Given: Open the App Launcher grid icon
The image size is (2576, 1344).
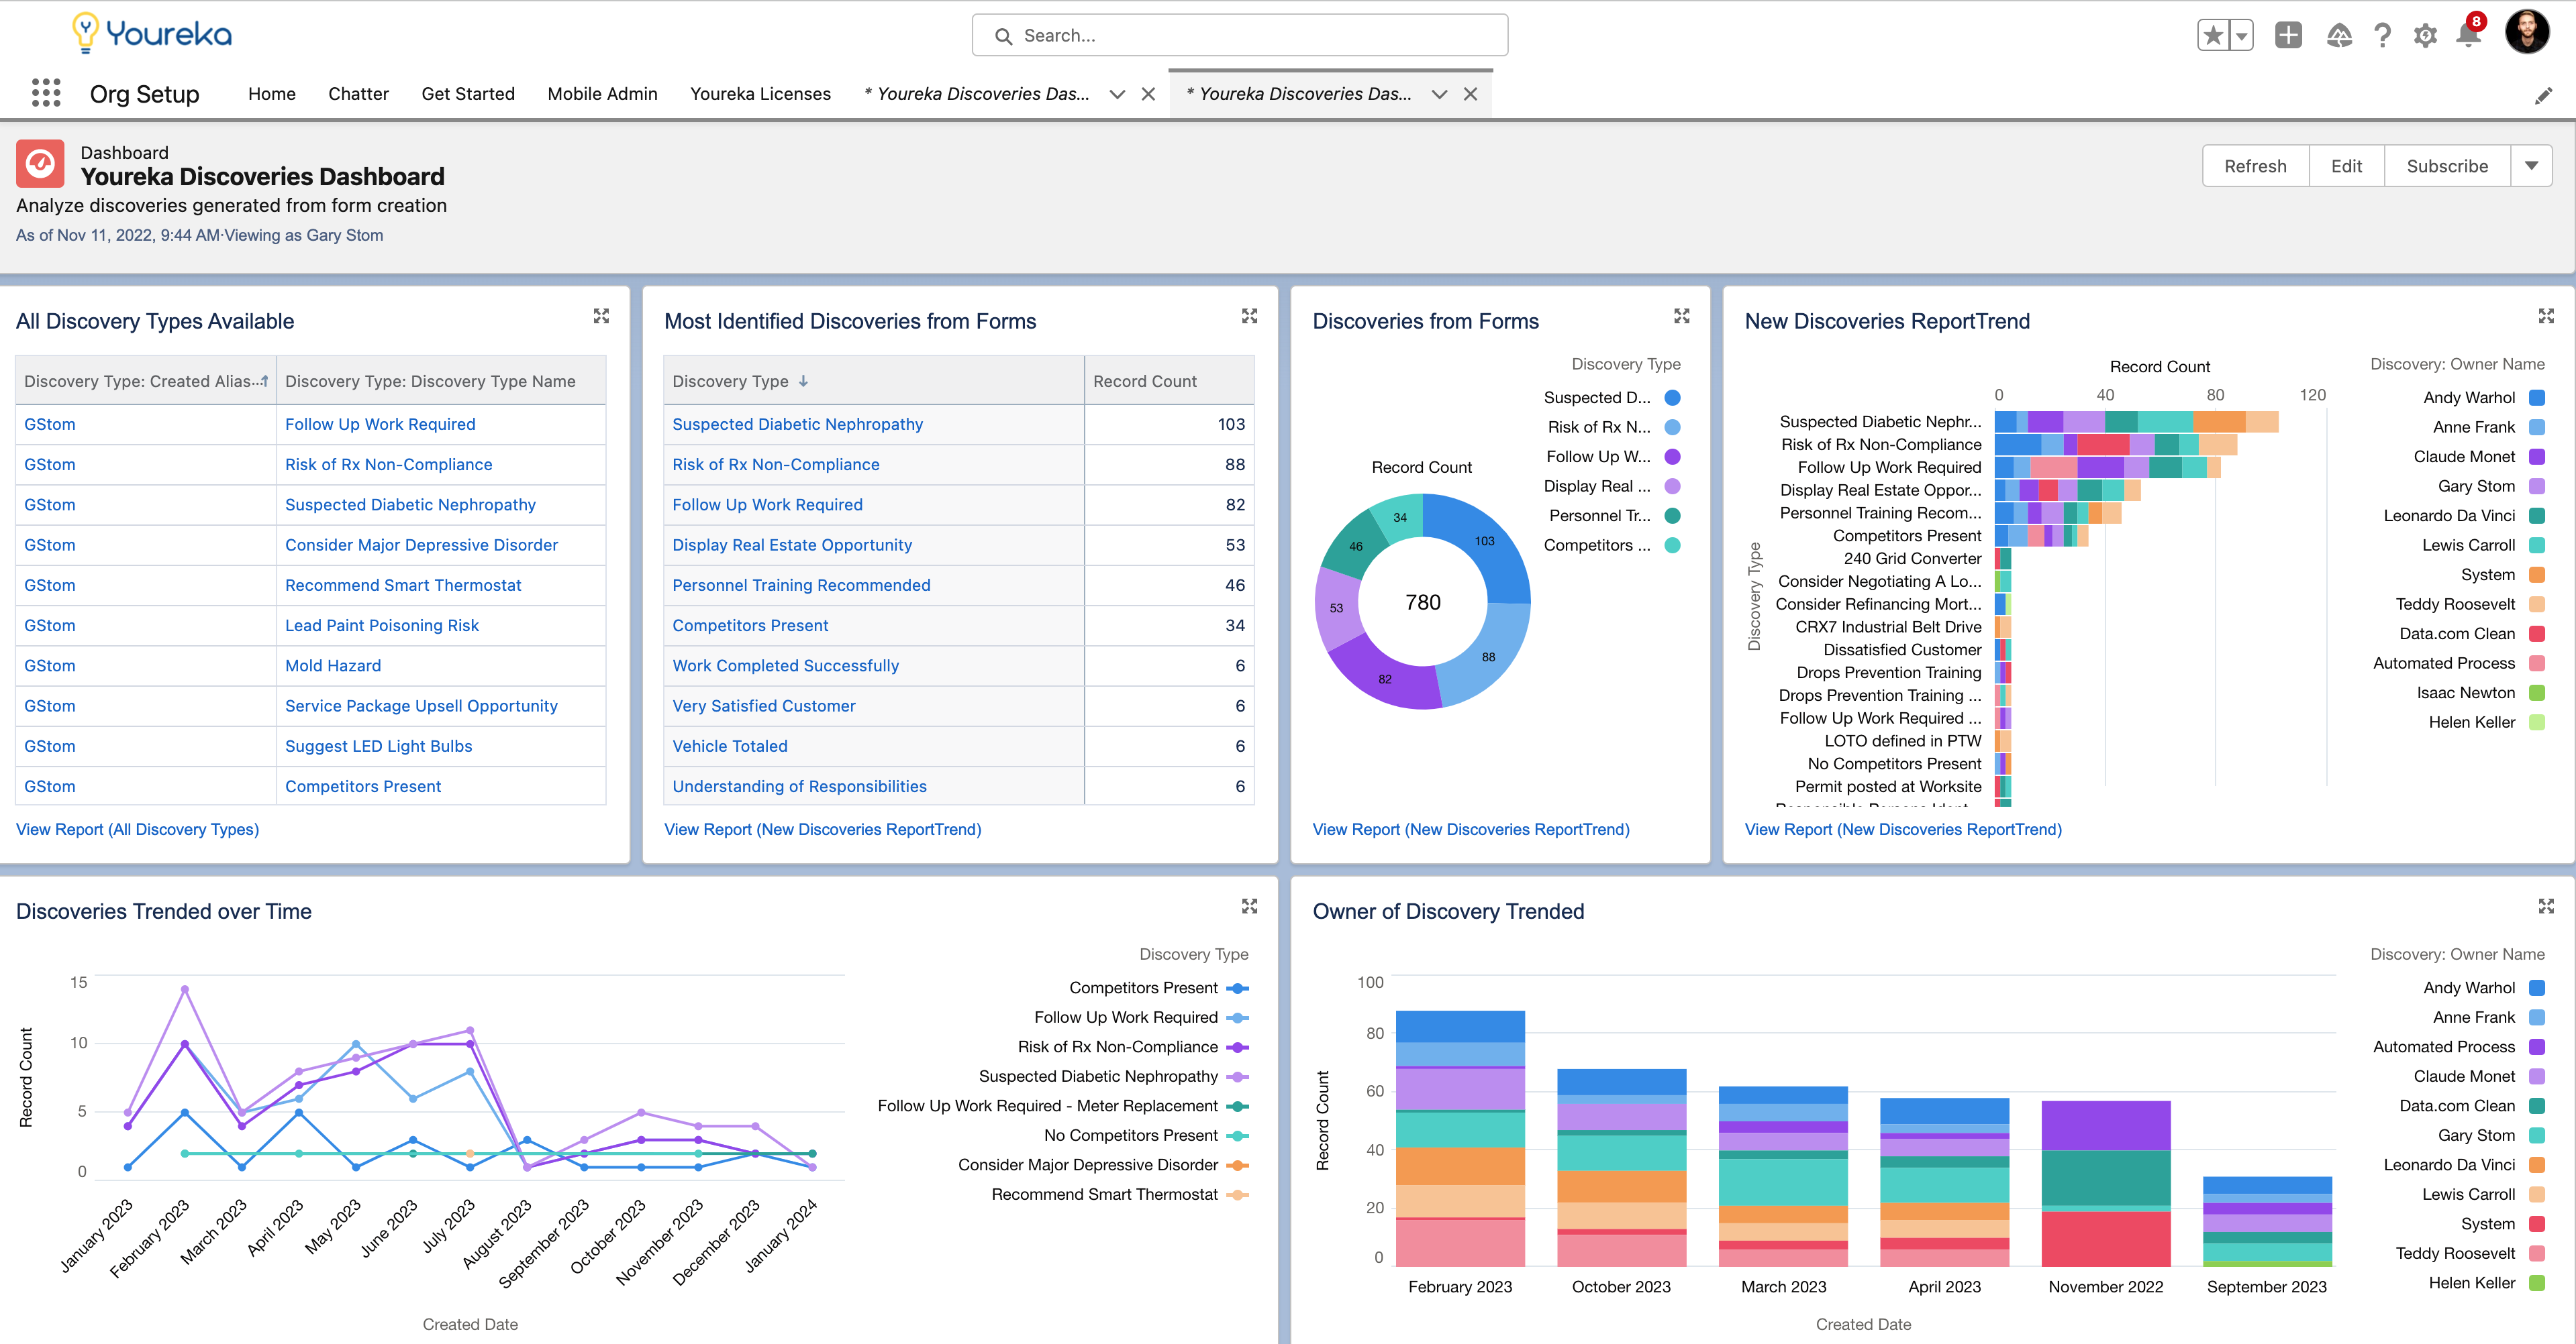Looking at the screenshot, I should point(46,93).
